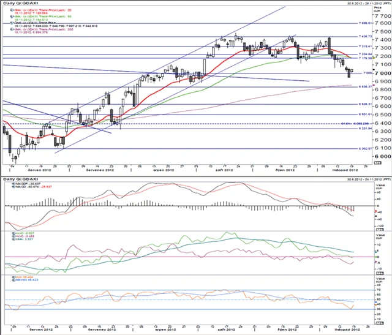Select the lower 'Daily Q/.GDAXI' indicator panel title
Viewport: 392px width, 335px height.
(20, 179)
